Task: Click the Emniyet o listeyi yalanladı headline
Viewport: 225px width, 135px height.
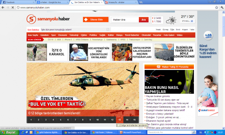Action: pos(160,114)
